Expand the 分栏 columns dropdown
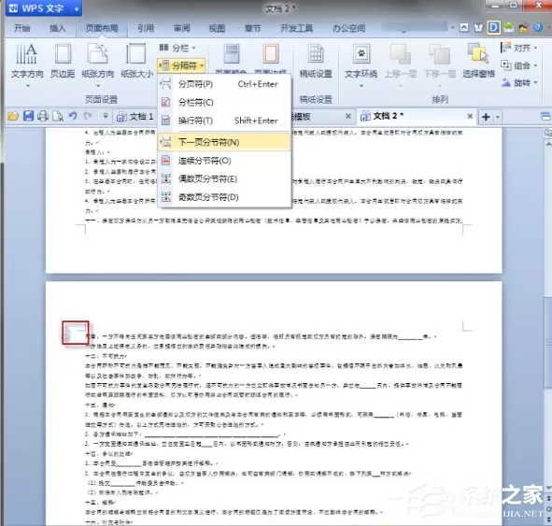 [x=177, y=48]
